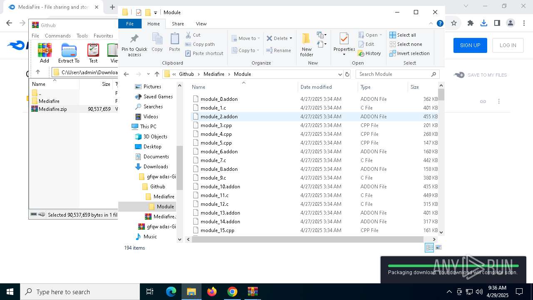Click the Edit ribbon item

(366, 44)
